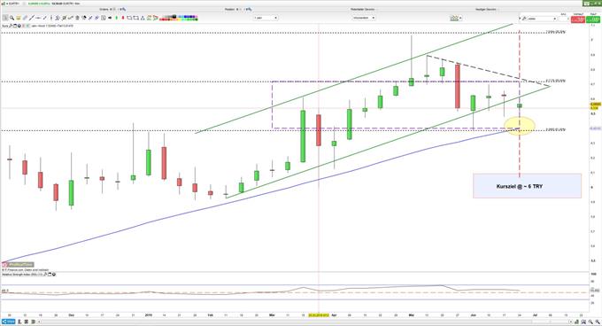This screenshot has width=602, height=326.
Task: Click the square icon beside RSI label
Action: tap(50, 274)
